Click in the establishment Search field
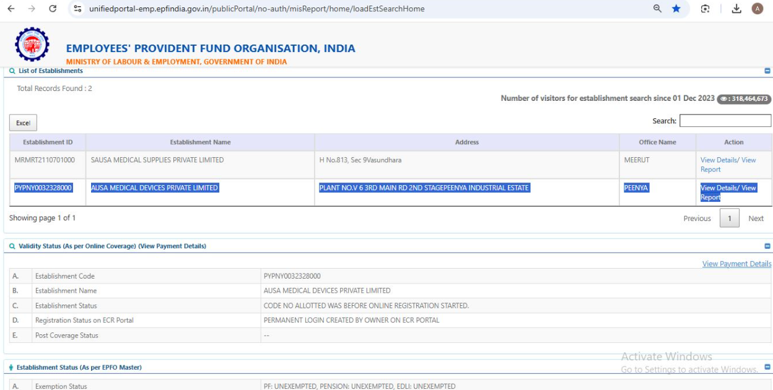The image size is (773, 390). click(725, 121)
